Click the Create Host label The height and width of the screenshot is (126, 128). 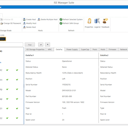coord(31,19)
